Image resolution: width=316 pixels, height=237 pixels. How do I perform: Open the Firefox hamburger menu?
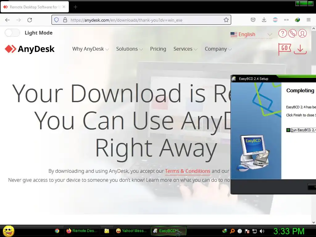pyautogui.click(x=308, y=20)
